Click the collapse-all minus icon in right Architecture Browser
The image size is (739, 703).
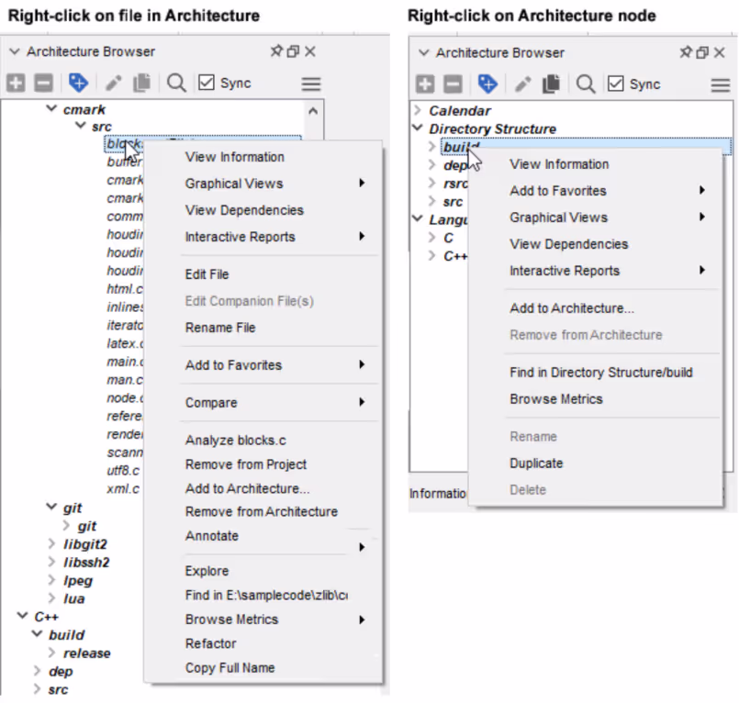click(x=453, y=84)
